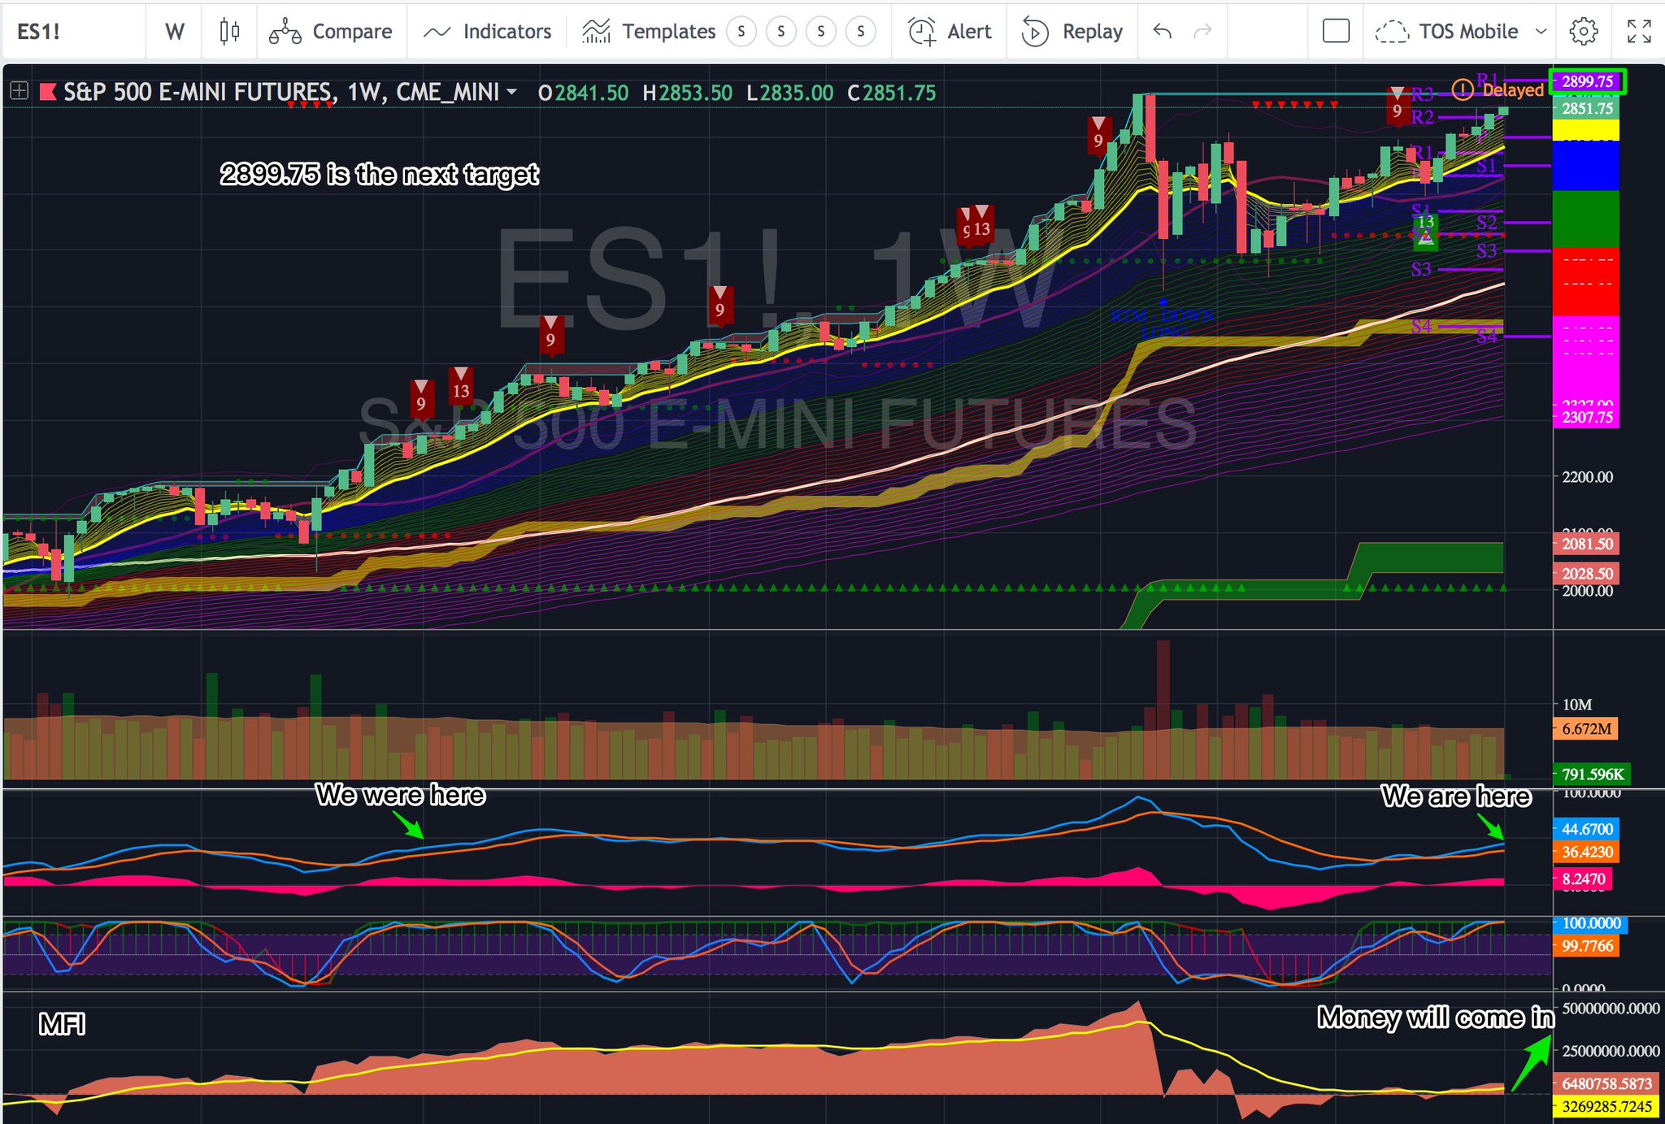Toggle fullscreen mode
This screenshot has width=1665, height=1124.
tap(1639, 32)
